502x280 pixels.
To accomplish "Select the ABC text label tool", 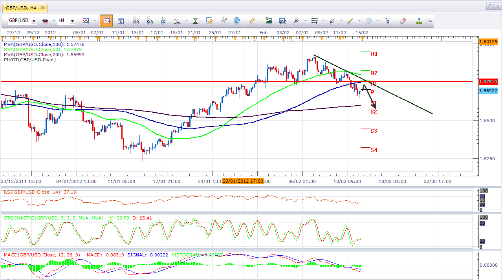I will [387, 20].
